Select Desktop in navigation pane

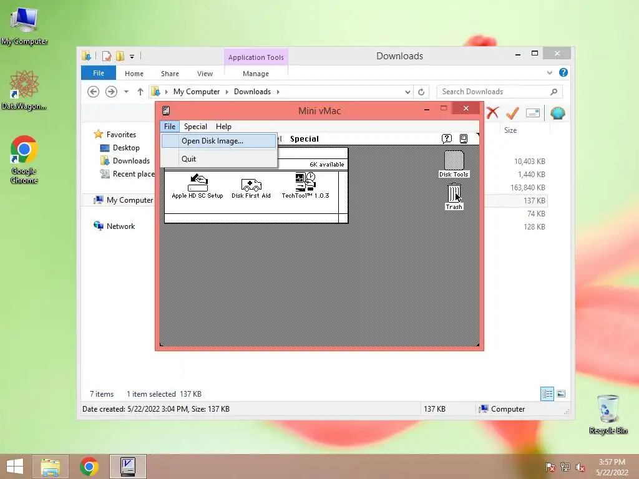pos(126,147)
